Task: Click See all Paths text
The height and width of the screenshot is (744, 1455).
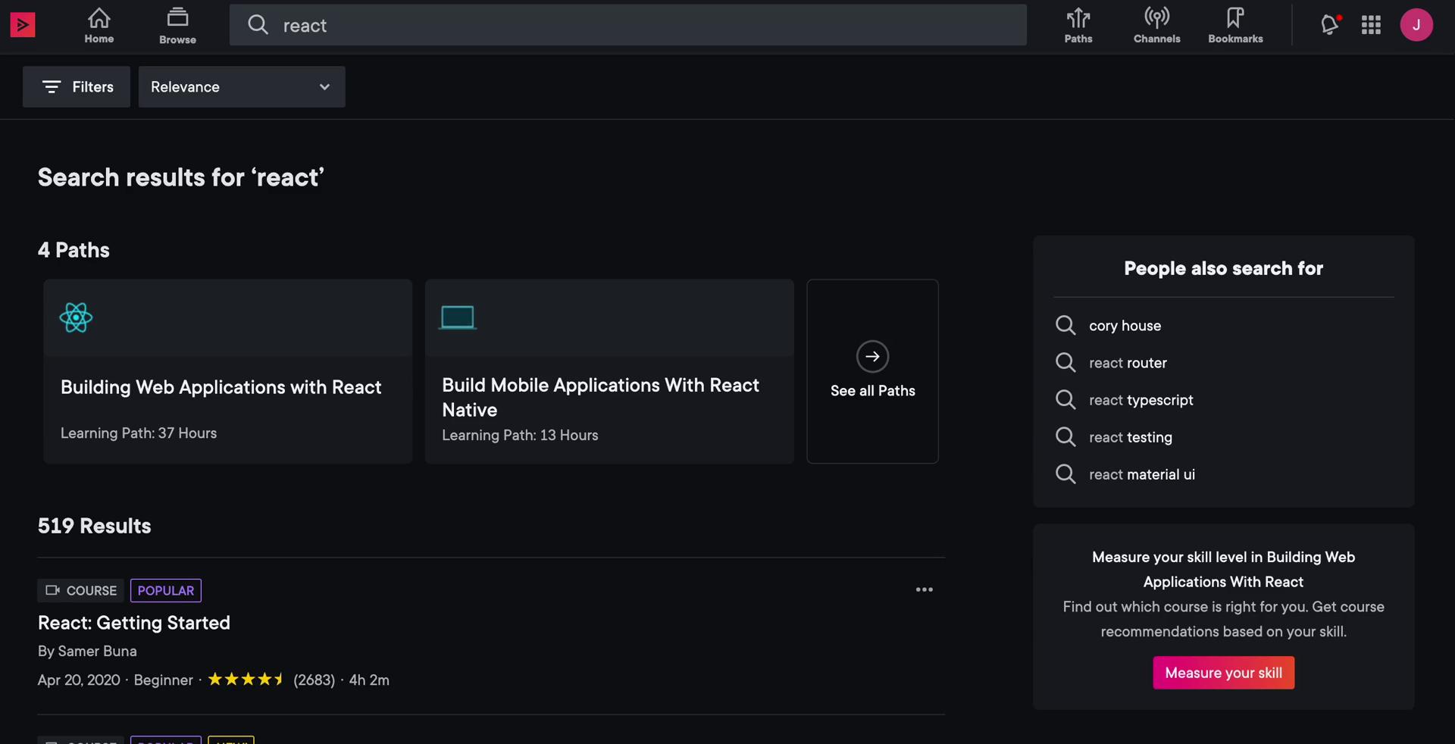Action: point(872,391)
